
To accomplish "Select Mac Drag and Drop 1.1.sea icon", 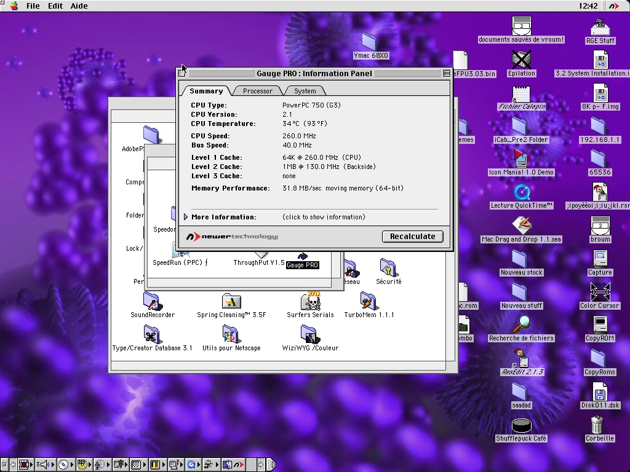I will coord(522,226).
